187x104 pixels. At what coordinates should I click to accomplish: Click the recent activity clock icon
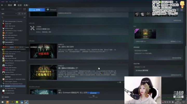pos(22,14)
